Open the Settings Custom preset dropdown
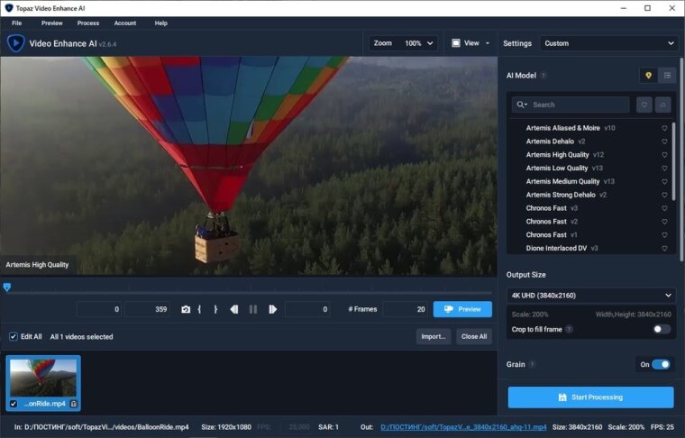 608,43
